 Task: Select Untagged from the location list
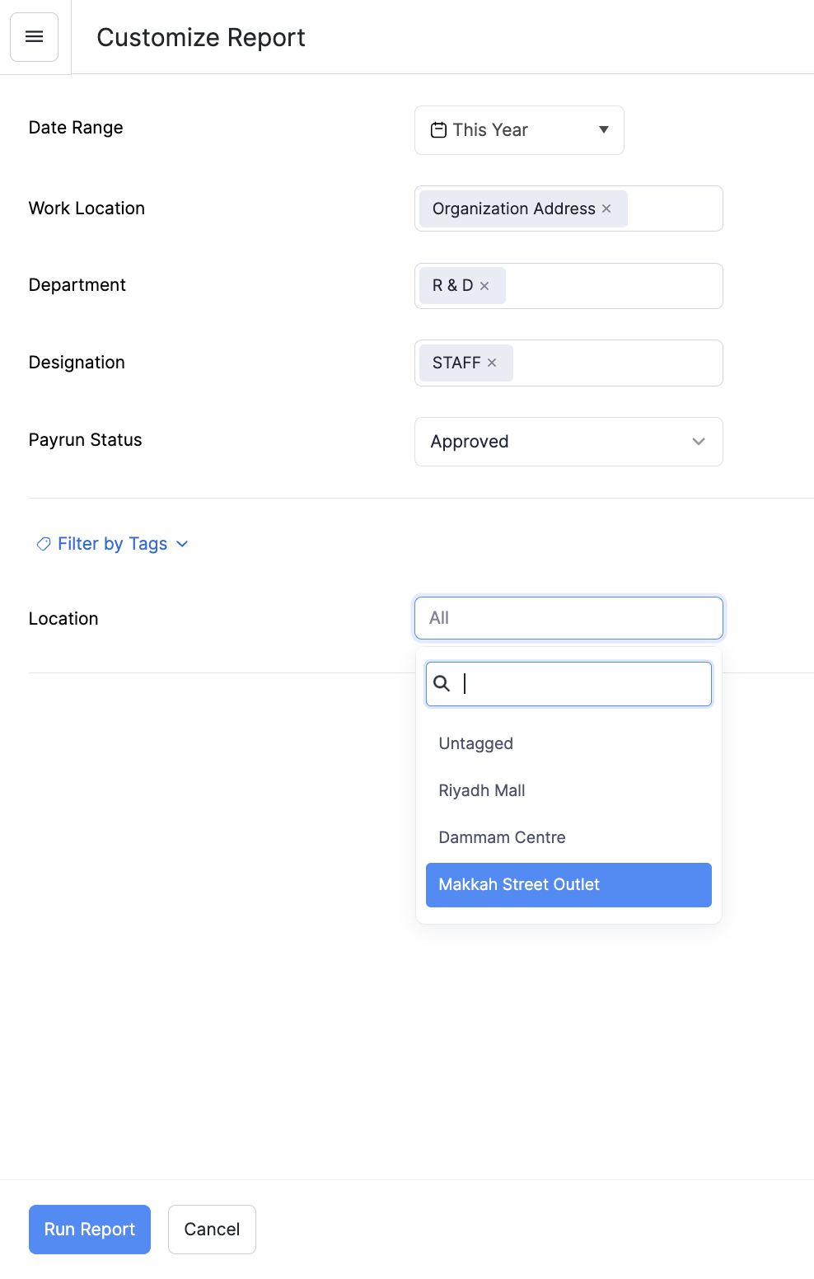pyautogui.click(x=475, y=743)
